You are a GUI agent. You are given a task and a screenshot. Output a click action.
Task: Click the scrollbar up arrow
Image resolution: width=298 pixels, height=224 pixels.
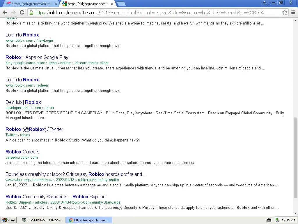(296, 20)
